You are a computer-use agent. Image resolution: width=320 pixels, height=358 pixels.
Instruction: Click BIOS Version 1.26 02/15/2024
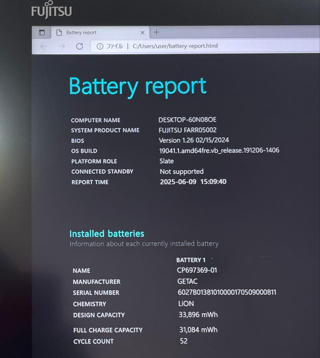(x=194, y=140)
